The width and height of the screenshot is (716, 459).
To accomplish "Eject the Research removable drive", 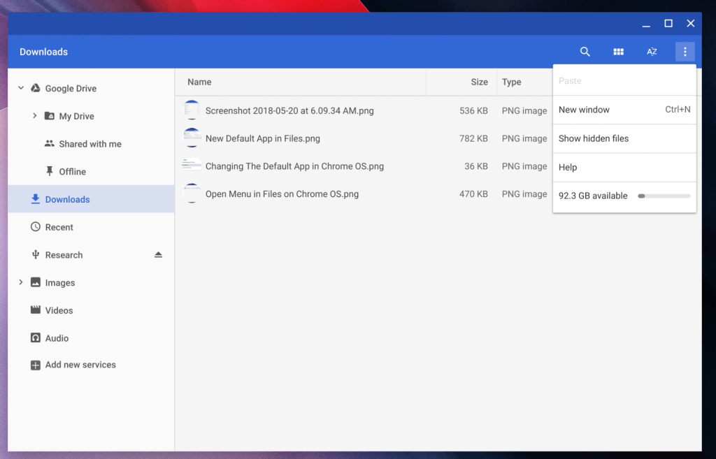I will (159, 255).
